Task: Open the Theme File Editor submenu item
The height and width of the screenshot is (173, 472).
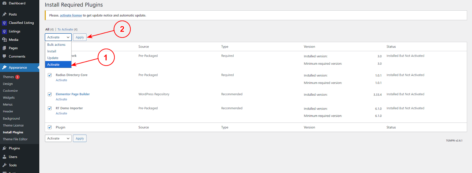Action: click(x=15, y=139)
